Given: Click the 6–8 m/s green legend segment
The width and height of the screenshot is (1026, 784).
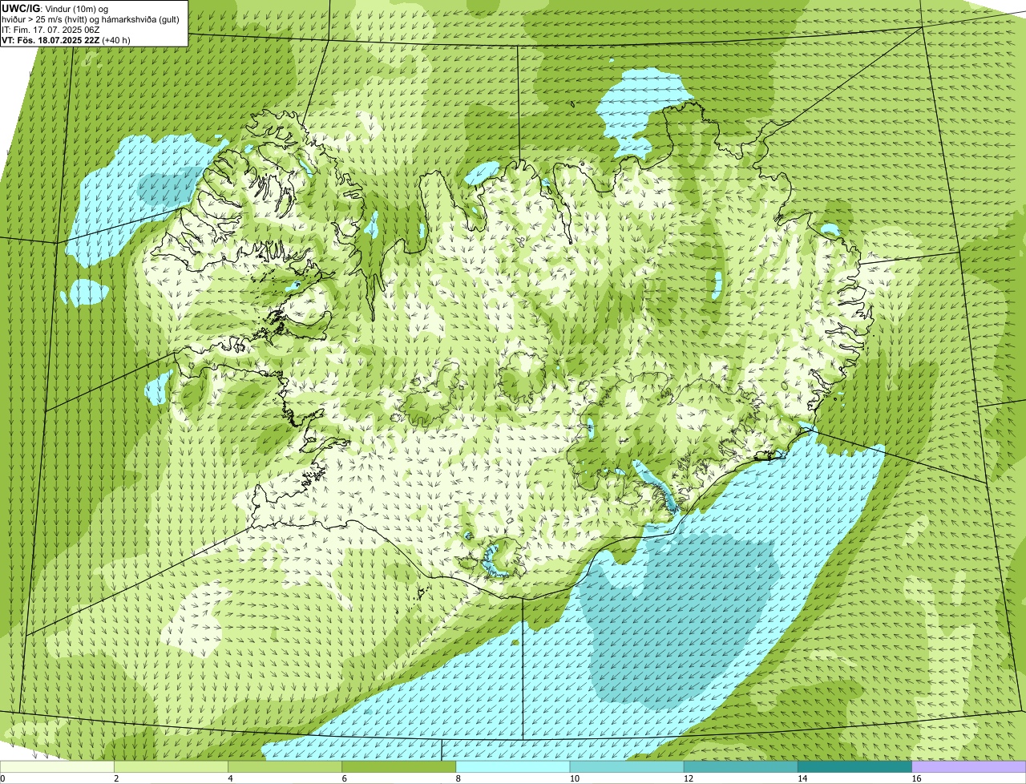Looking at the screenshot, I should [x=399, y=766].
